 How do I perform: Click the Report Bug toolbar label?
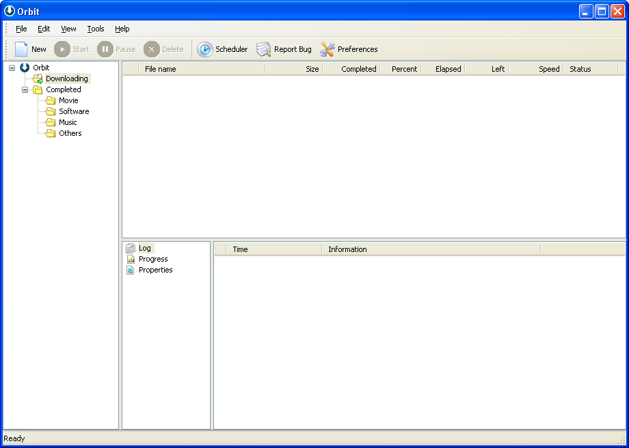click(x=293, y=49)
